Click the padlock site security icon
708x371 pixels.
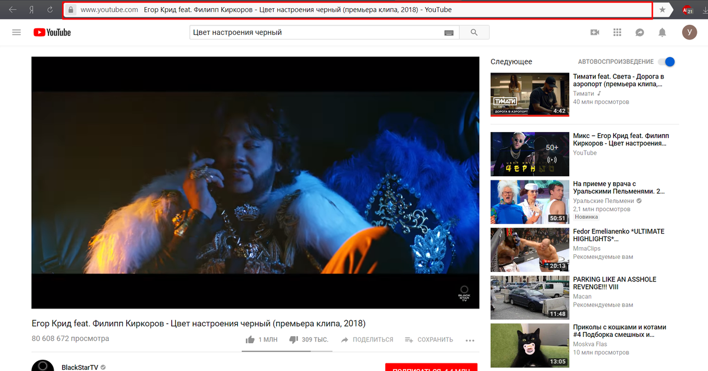71,10
